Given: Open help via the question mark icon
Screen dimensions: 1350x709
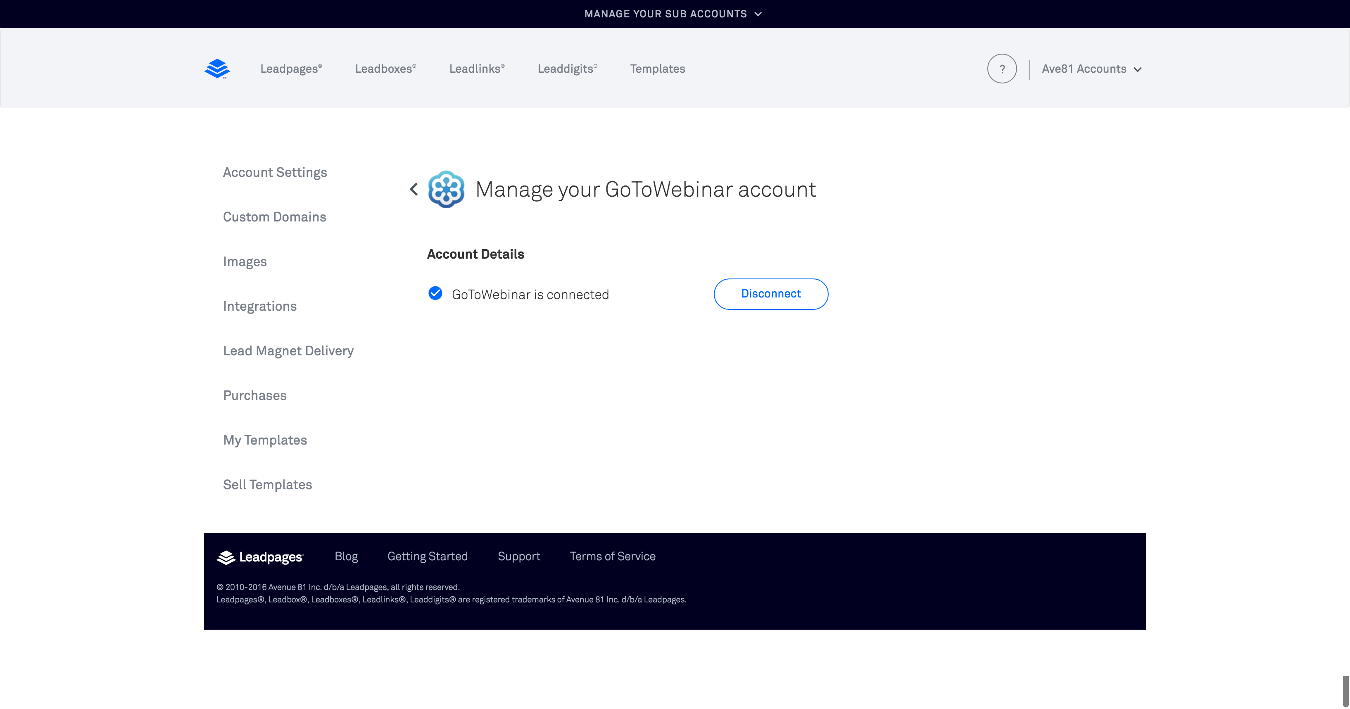Looking at the screenshot, I should click(x=1001, y=68).
